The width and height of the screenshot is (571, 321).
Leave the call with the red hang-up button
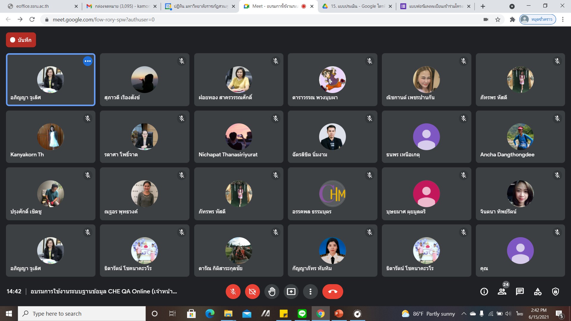[x=332, y=292]
